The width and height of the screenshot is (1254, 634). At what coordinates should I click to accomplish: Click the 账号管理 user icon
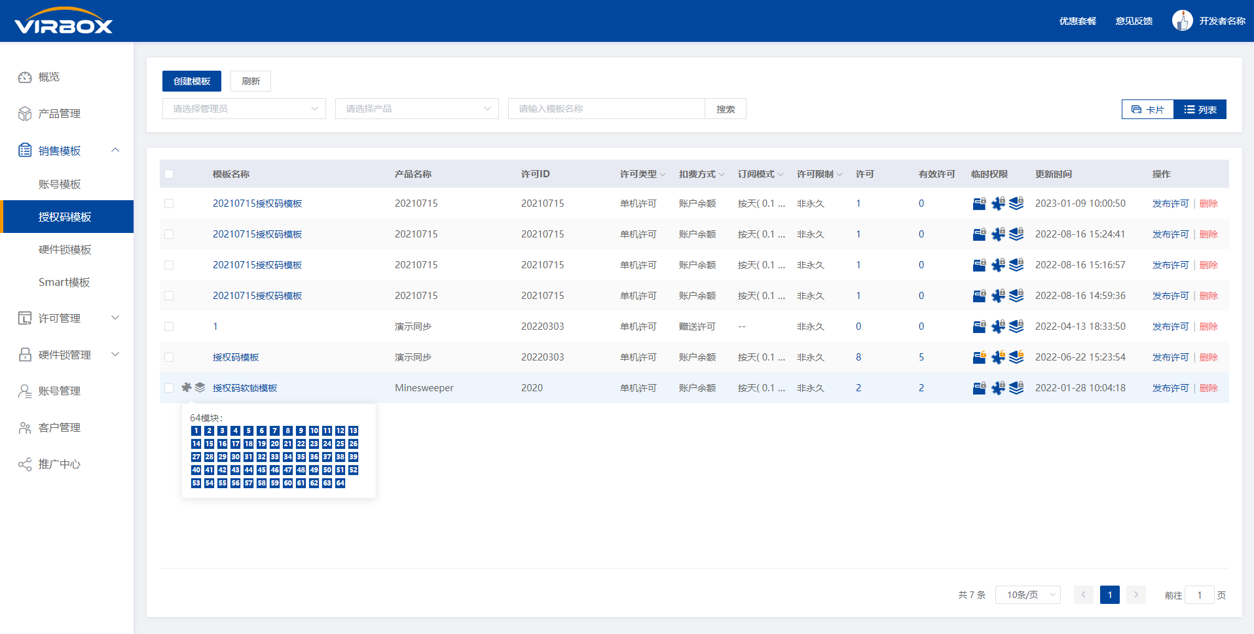[25, 391]
